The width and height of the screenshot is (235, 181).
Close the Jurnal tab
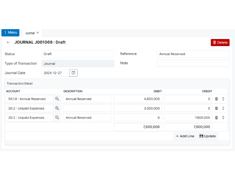[38, 32]
